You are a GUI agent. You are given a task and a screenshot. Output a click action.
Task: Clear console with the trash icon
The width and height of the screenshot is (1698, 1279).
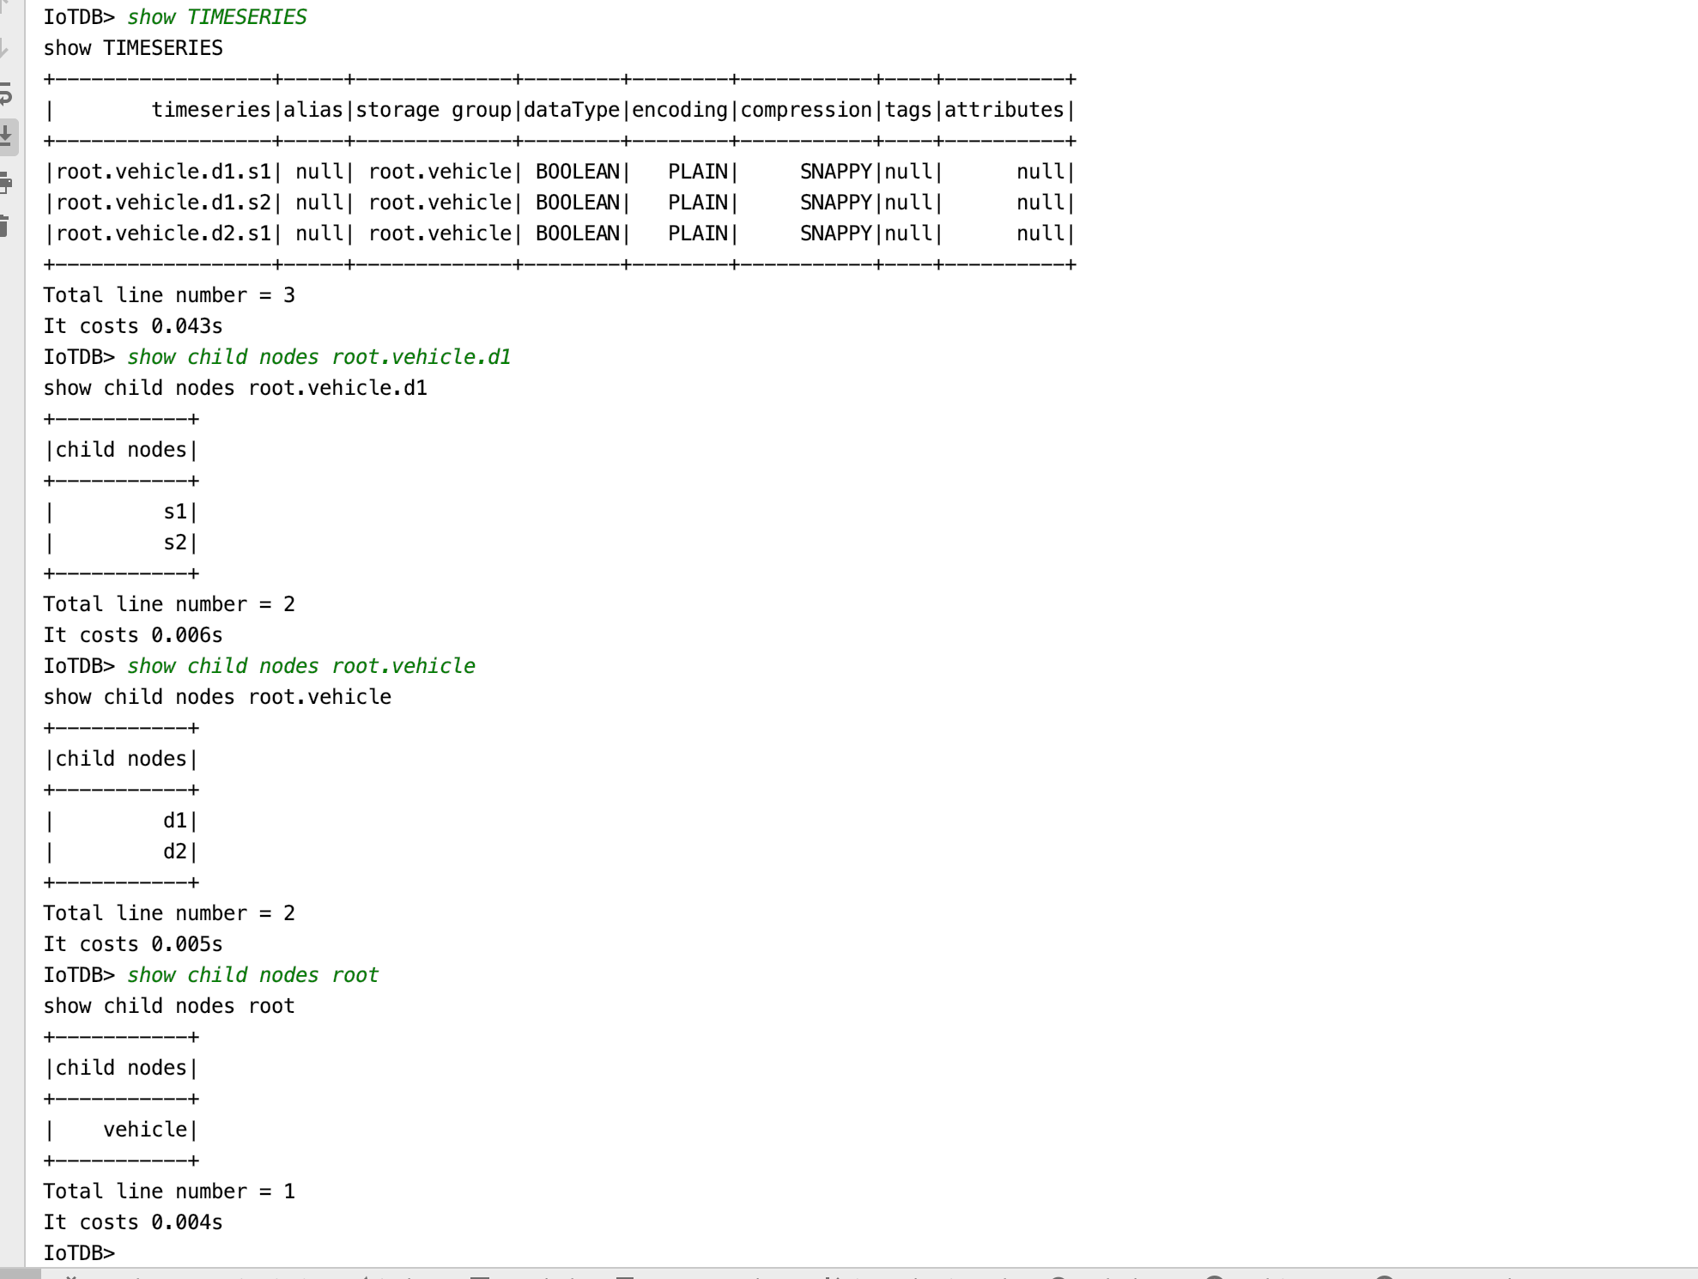point(4,226)
